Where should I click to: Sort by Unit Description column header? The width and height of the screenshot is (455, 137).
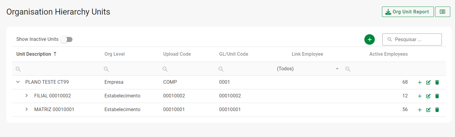coord(34,54)
